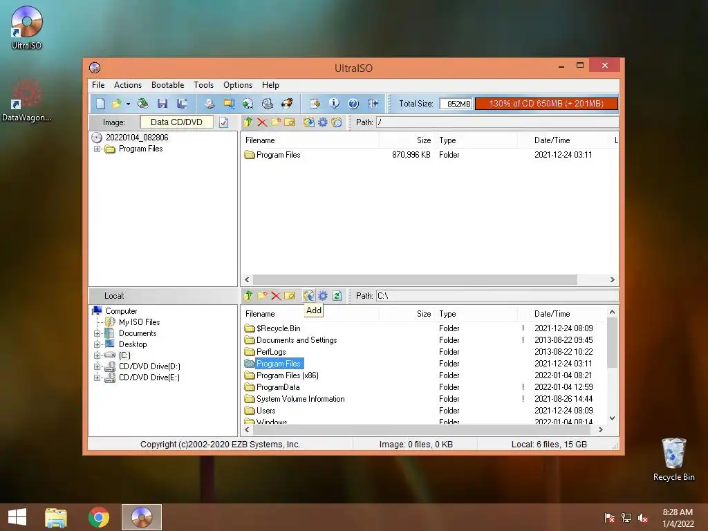Screen dimensions: 708x531
Task: Click the green Refresh icon in Local pane
Action: (337, 296)
